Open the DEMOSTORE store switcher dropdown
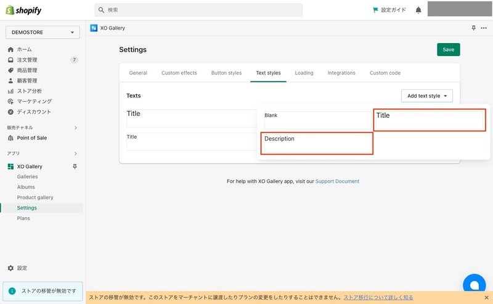Screen dimensions: 493x304 (43, 33)
